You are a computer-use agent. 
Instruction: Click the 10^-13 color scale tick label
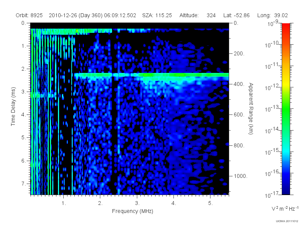point(272,109)
